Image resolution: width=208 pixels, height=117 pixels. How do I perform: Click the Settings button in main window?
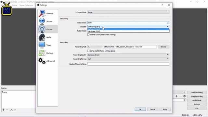point(197,104)
